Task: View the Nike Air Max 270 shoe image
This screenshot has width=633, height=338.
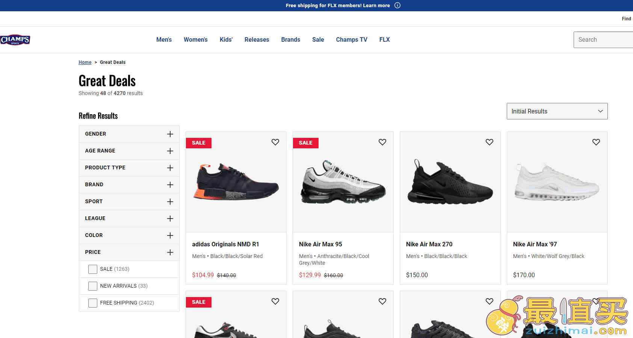Action: click(450, 182)
